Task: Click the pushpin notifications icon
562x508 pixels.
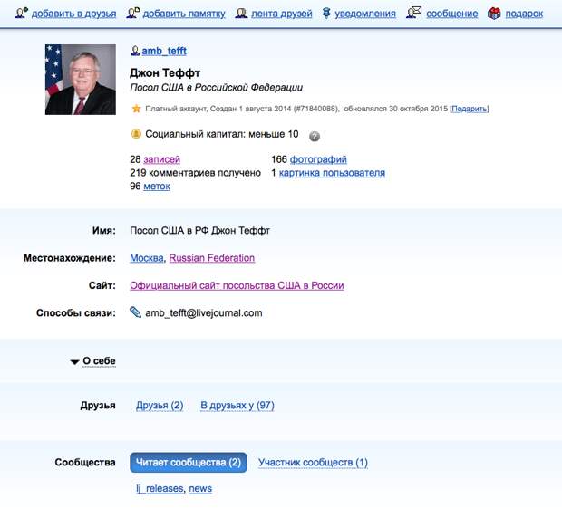Action: point(326,14)
